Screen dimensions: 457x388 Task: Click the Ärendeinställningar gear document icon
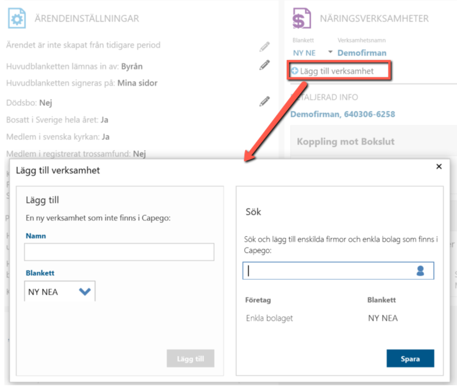(17, 18)
